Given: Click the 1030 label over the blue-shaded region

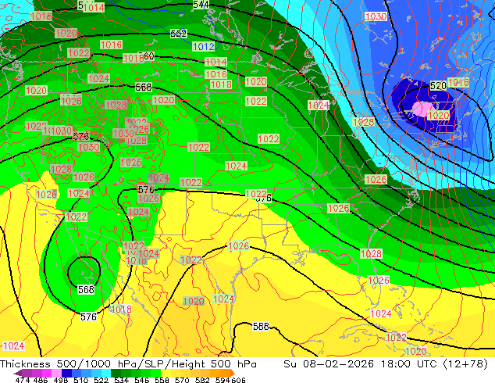Looking at the screenshot, I should pyautogui.click(x=376, y=16).
